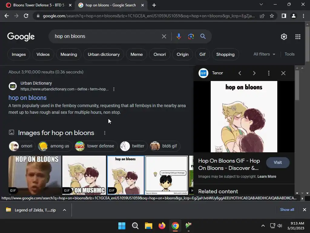
Task: Open the Learn More copyright link
Action: [x=267, y=177]
